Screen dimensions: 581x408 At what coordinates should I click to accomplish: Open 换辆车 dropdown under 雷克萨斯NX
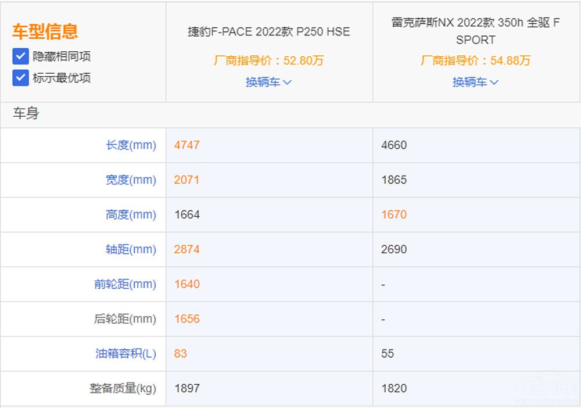[475, 83]
